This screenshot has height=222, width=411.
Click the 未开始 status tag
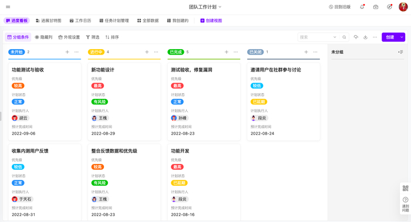click(16, 52)
